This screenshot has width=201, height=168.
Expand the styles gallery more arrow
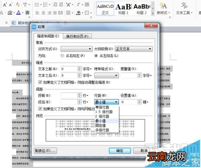(x=153, y=13)
